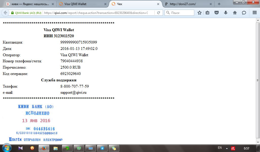Click the magnifier icon in search box
Image resolution: width=260 pixels, height=152 pixels.
coord(168,13)
